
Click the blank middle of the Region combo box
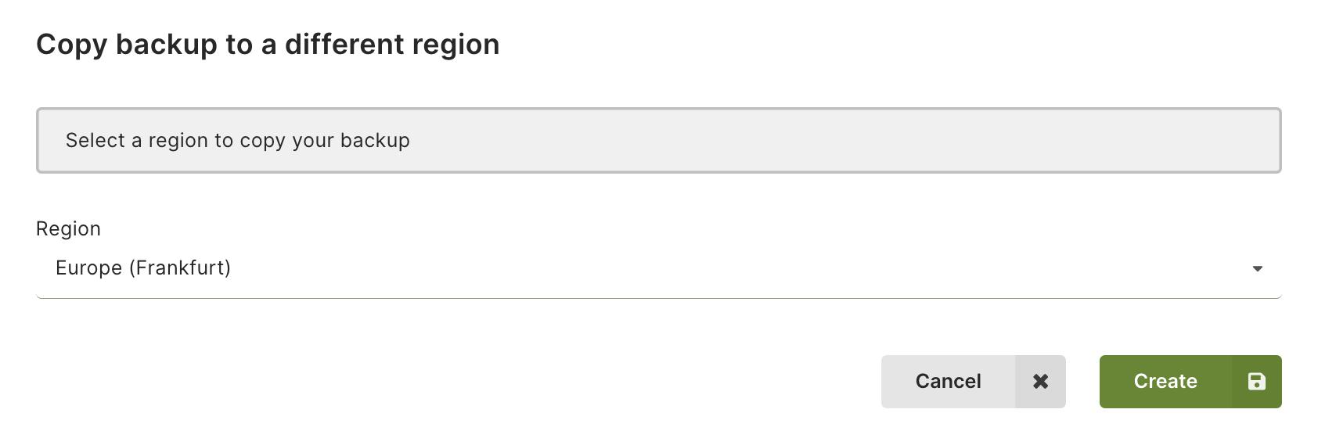click(704, 268)
